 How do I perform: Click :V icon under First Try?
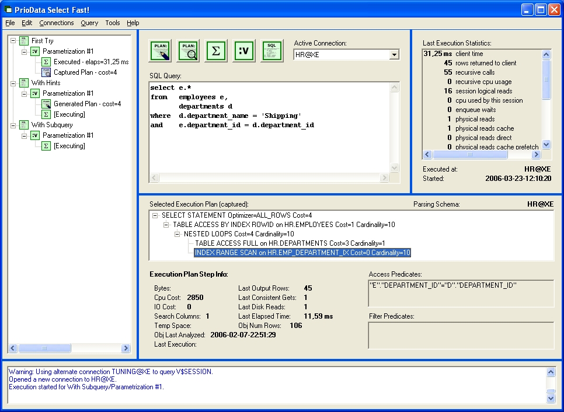pos(35,51)
